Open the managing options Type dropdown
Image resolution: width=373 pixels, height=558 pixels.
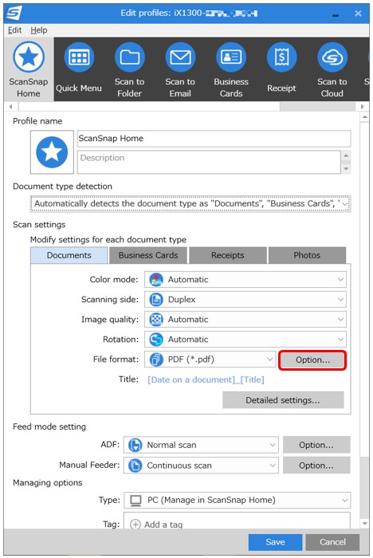point(237,500)
